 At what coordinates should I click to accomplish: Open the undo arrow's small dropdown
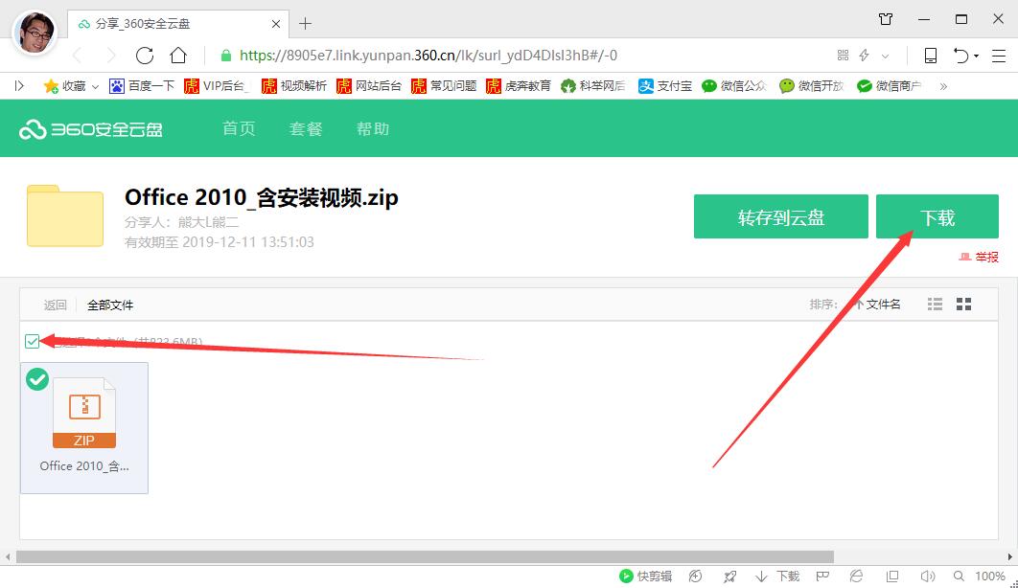976,57
